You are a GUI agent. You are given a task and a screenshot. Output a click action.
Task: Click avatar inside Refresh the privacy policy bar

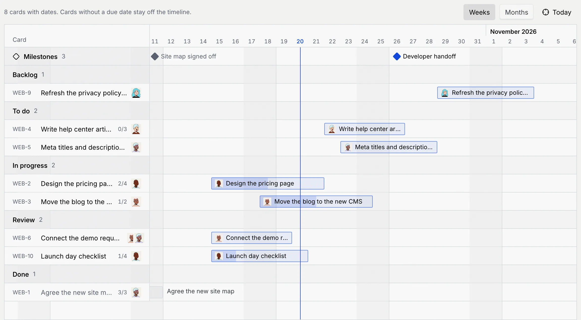coord(445,93)
